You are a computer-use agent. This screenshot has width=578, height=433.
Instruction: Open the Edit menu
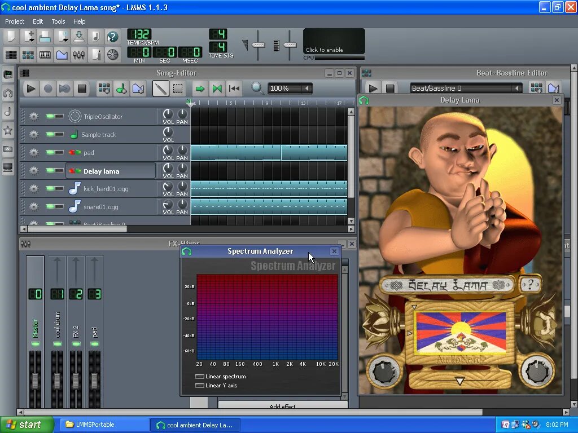(x=38, y=21)
